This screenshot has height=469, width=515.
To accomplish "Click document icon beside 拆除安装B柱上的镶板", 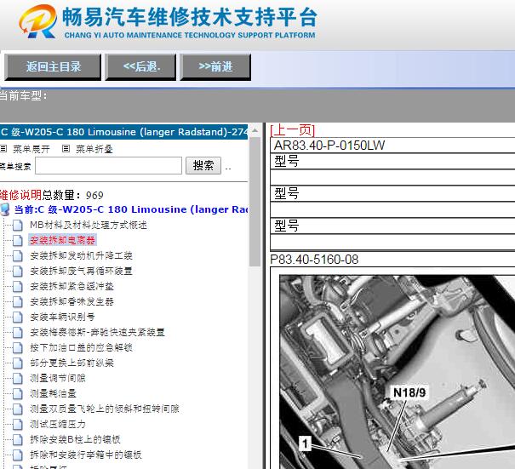I will coord(17,439).
